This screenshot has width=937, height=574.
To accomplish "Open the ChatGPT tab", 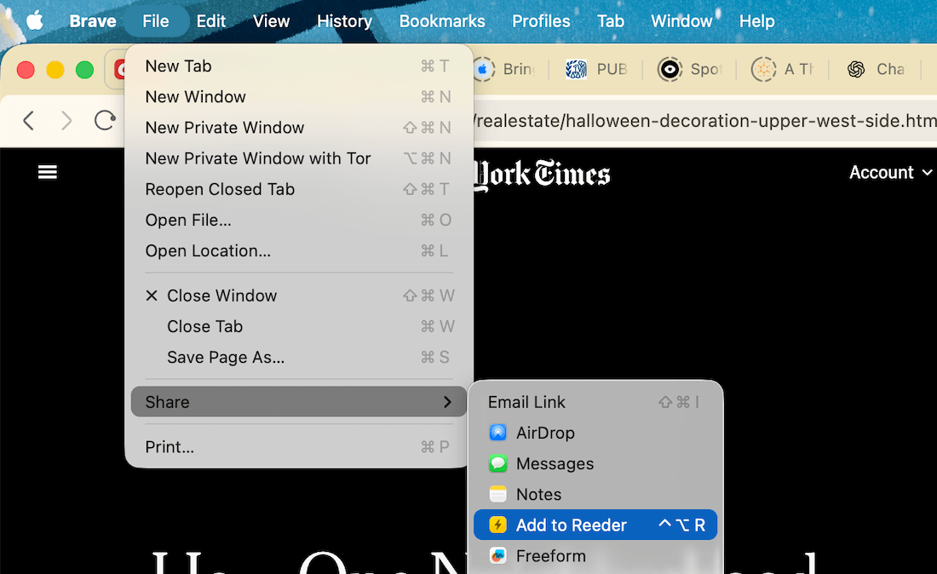I will tap(876, 69).
